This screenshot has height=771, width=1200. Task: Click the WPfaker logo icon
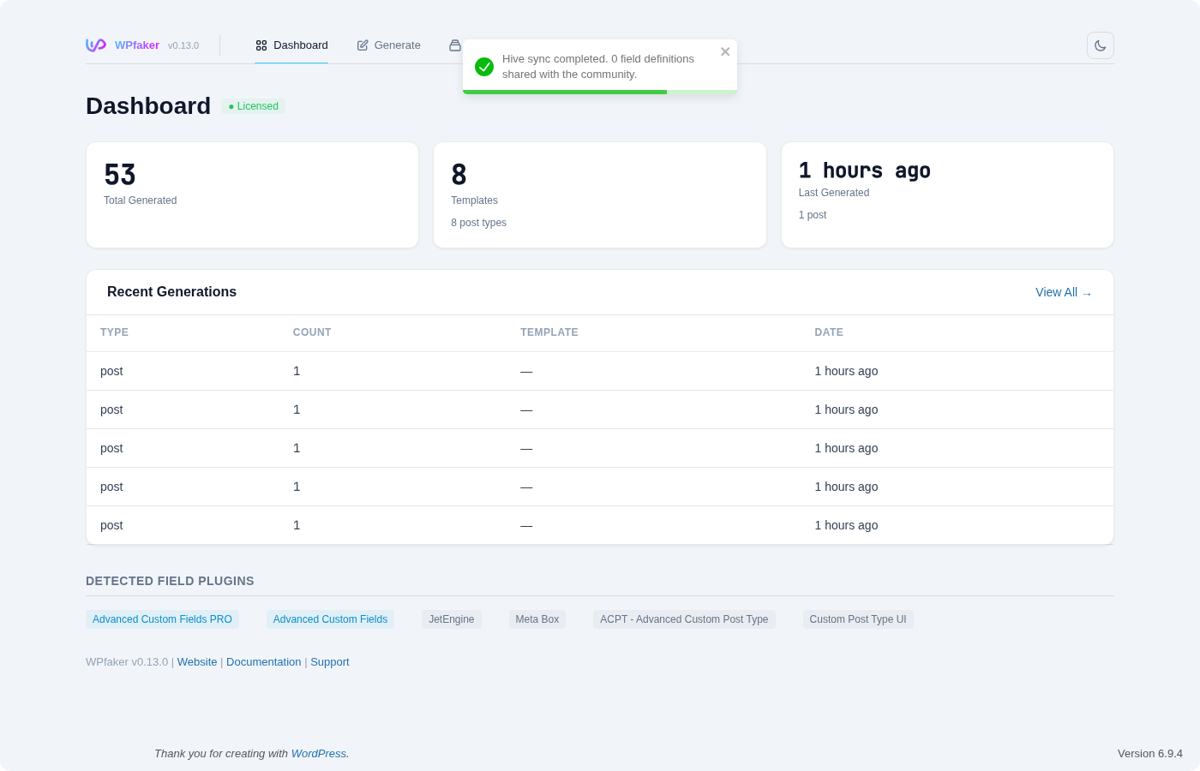(x=95, y=45)
